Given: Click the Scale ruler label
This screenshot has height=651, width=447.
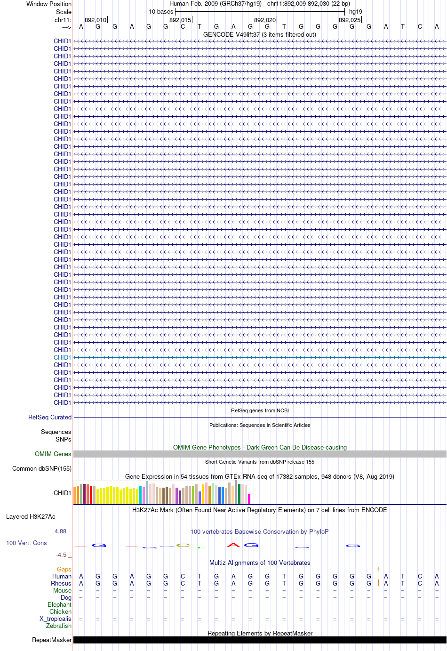Looking at the screenshot, I should click(x=64, y=12).
